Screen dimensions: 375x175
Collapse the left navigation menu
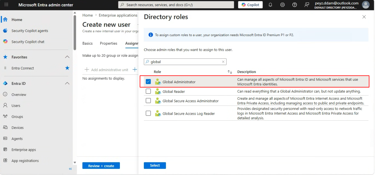tap(70, 169)
